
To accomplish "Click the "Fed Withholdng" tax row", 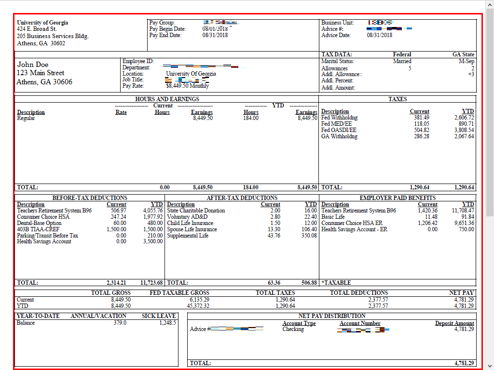I will tap(339, 118).
